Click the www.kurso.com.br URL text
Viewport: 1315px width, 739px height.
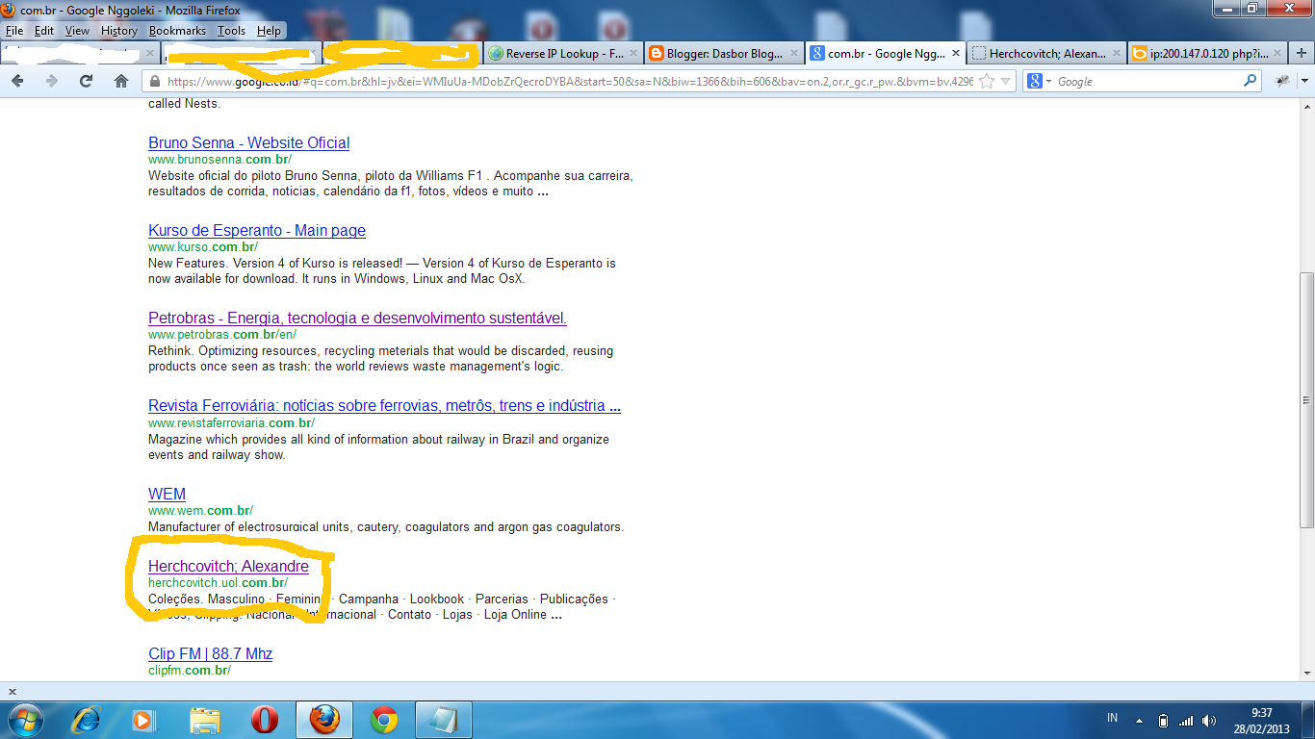point(203,247)
